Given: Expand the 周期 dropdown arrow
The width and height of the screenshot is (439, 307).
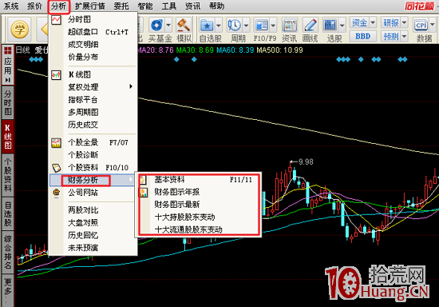Looking at the screenshot, I should (246, 26).
